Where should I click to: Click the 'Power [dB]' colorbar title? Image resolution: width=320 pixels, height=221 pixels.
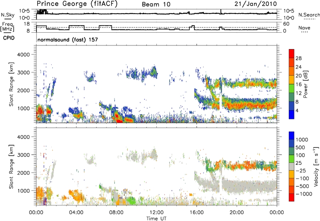pyautogui.click(x=306, y=84)
